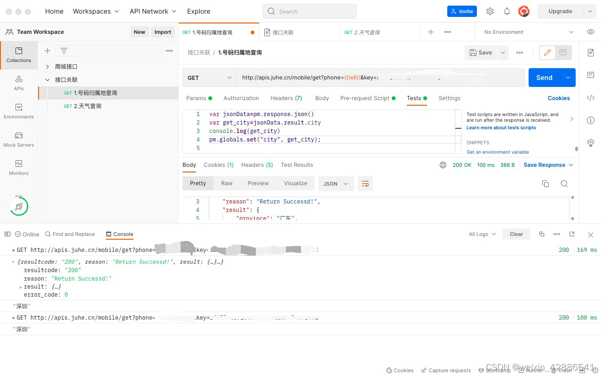The image size is (602, 376).
Task: Create a new collection with plus icon
Action: pos(47,51)
